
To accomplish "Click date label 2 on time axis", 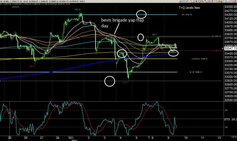I will pos(89,138).
